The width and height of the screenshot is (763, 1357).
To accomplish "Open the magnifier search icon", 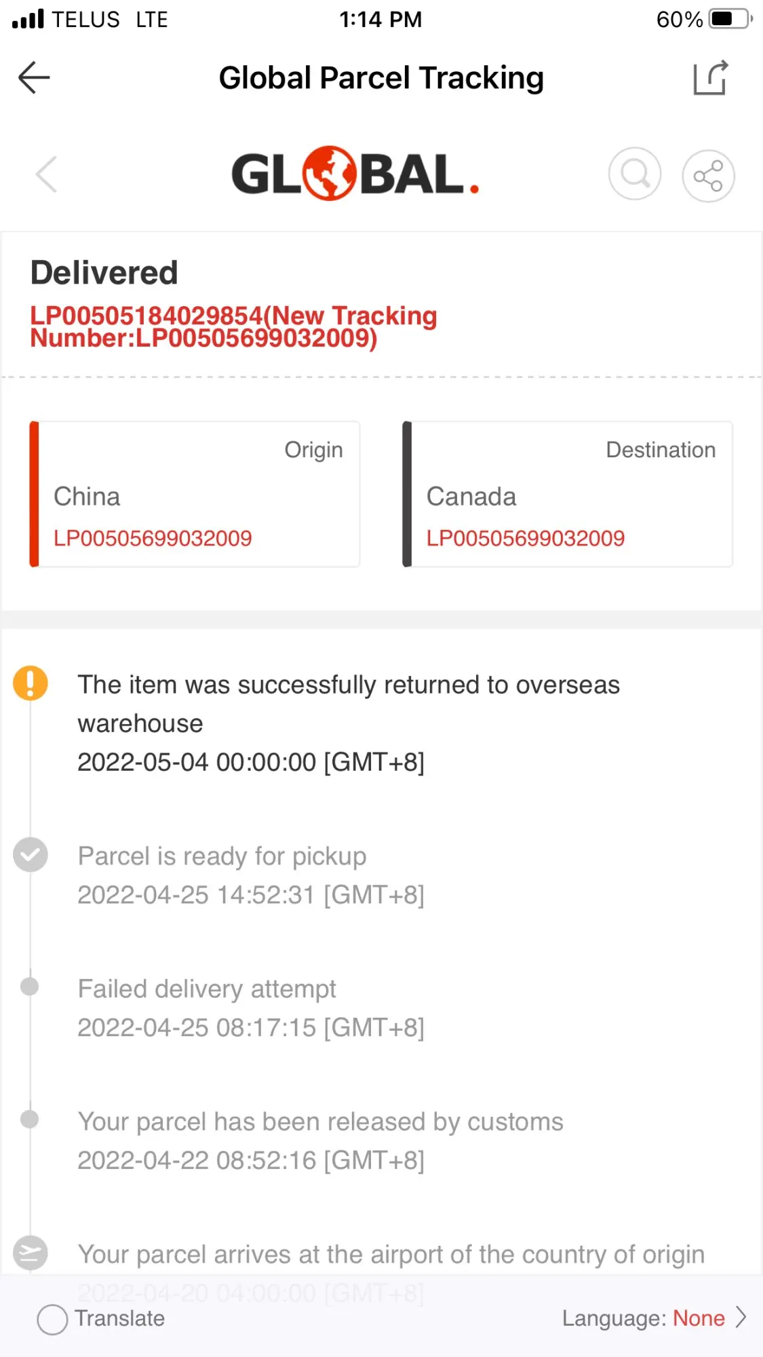I will point(635,175).
